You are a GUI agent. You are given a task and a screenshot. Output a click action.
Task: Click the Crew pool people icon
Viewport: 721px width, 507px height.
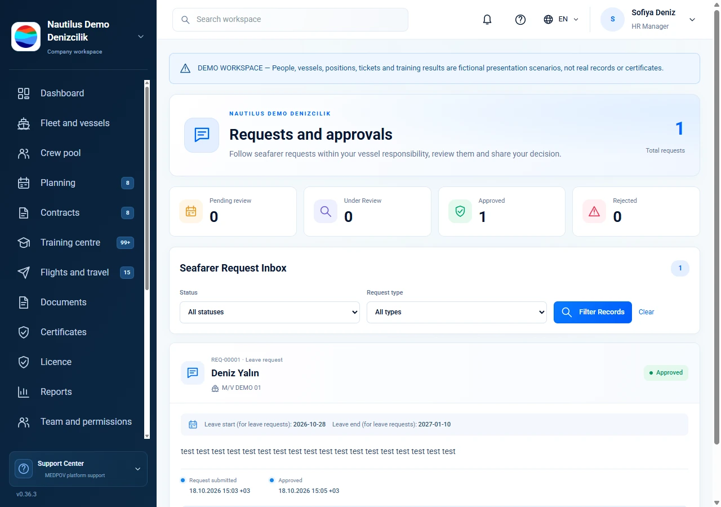[24, 153]
